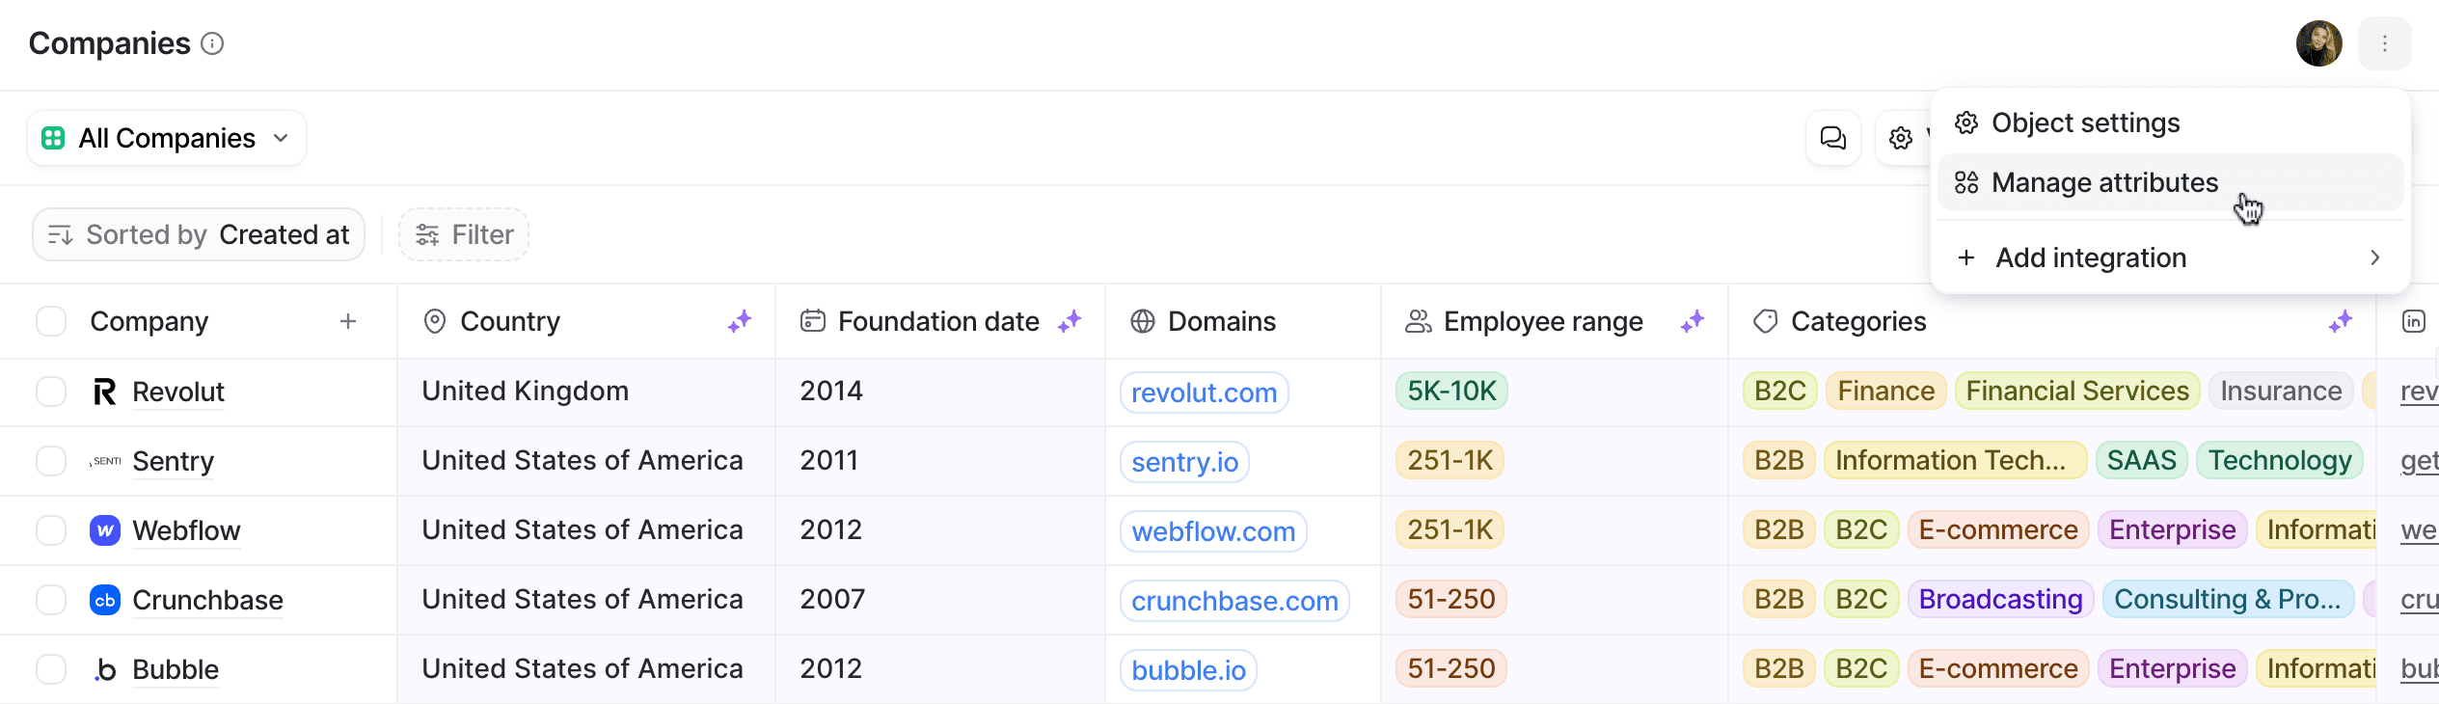Click the Sentry logo icon

click(x=104, y=461)
